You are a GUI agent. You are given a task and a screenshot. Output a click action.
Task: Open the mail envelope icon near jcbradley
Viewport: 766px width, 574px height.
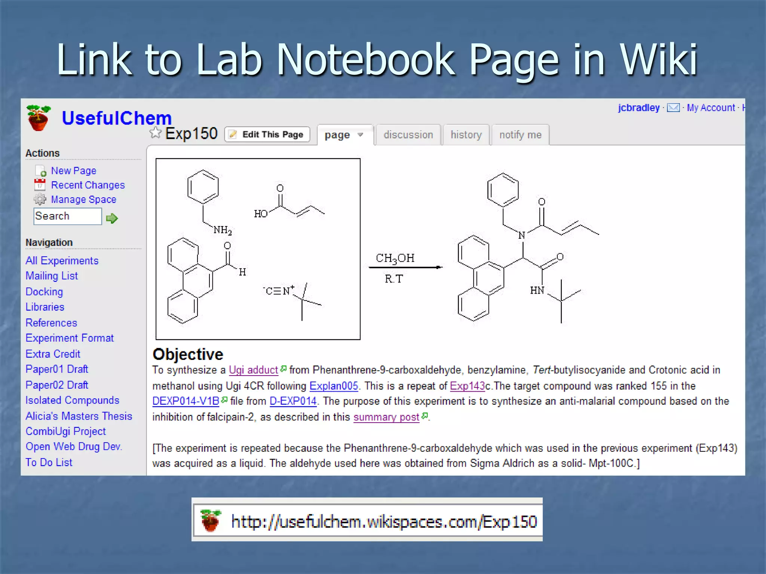pyautogui.click(x=673, y=108)
